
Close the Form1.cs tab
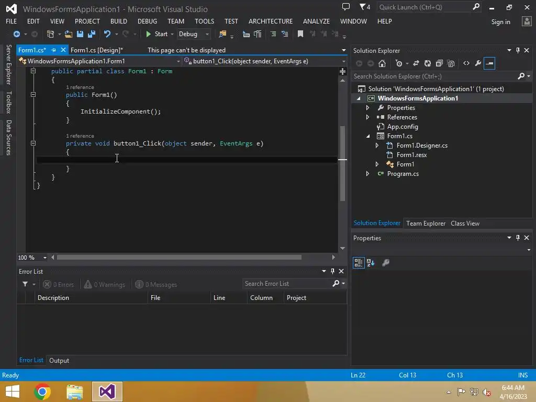coord(63,50)
